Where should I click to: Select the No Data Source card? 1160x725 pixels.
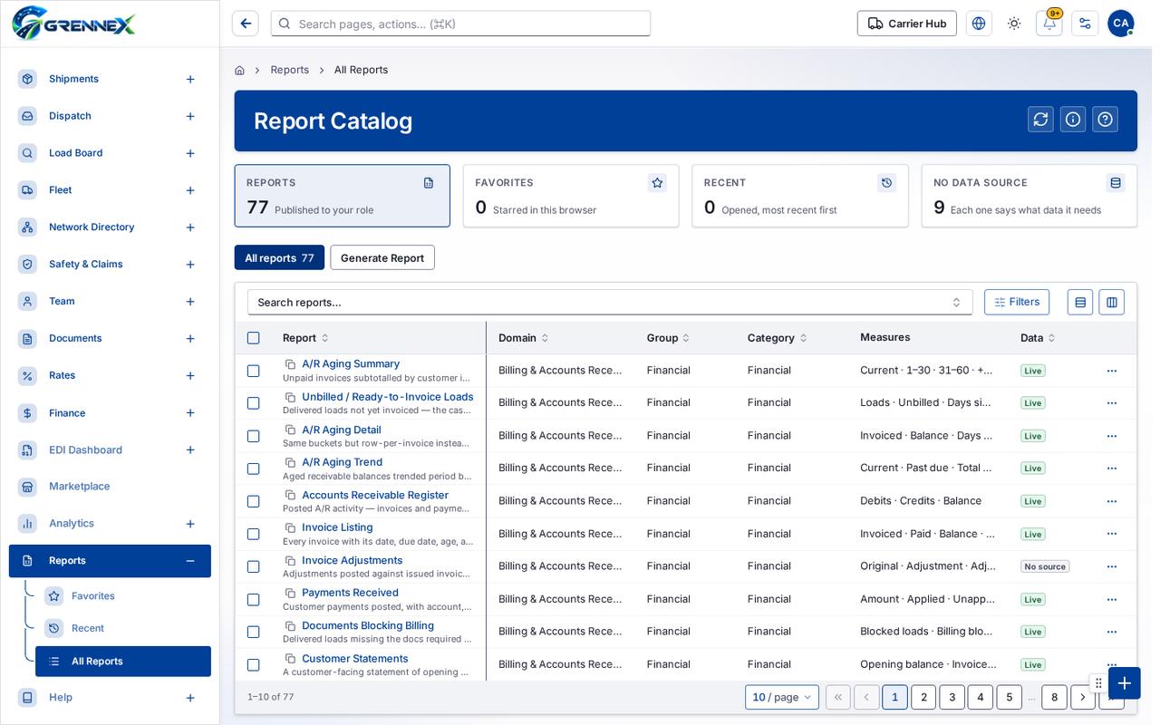click(1029, 196)
